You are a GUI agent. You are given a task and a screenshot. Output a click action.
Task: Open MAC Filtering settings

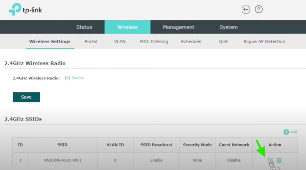154,42
